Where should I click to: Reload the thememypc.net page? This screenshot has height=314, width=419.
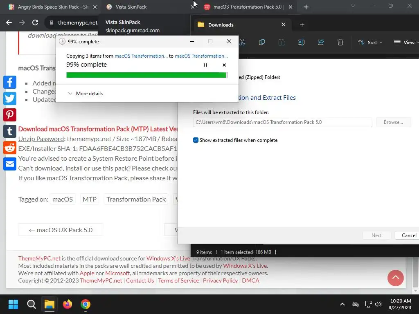[x=35, y=23]
